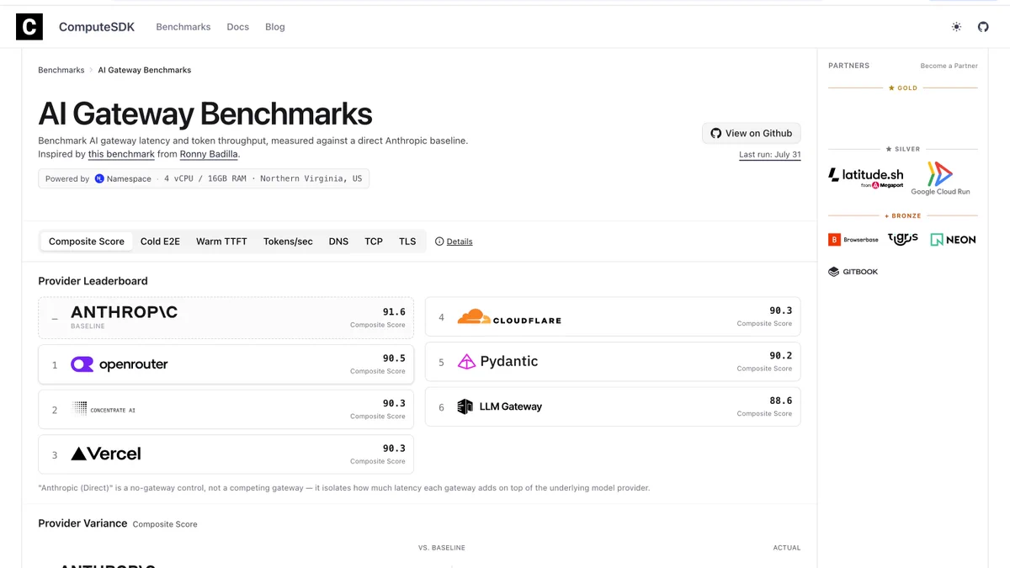Open the GitBook partner logo

tap(853, 272)
